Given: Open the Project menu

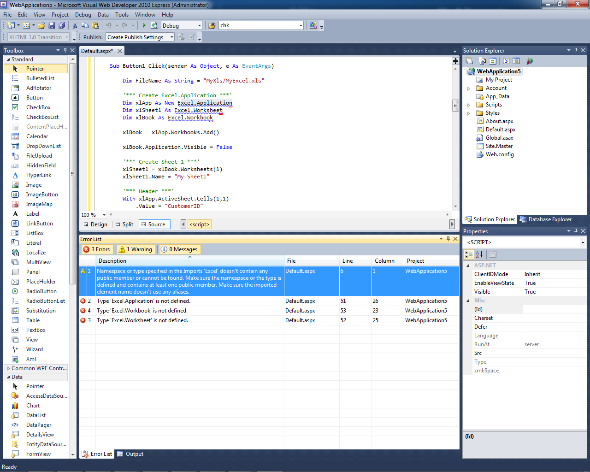Looking at the screenshot, I should coord(60,15).
